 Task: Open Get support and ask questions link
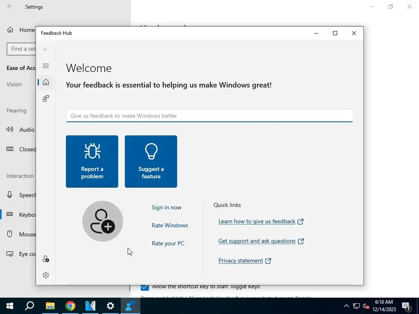coord(261,241)
